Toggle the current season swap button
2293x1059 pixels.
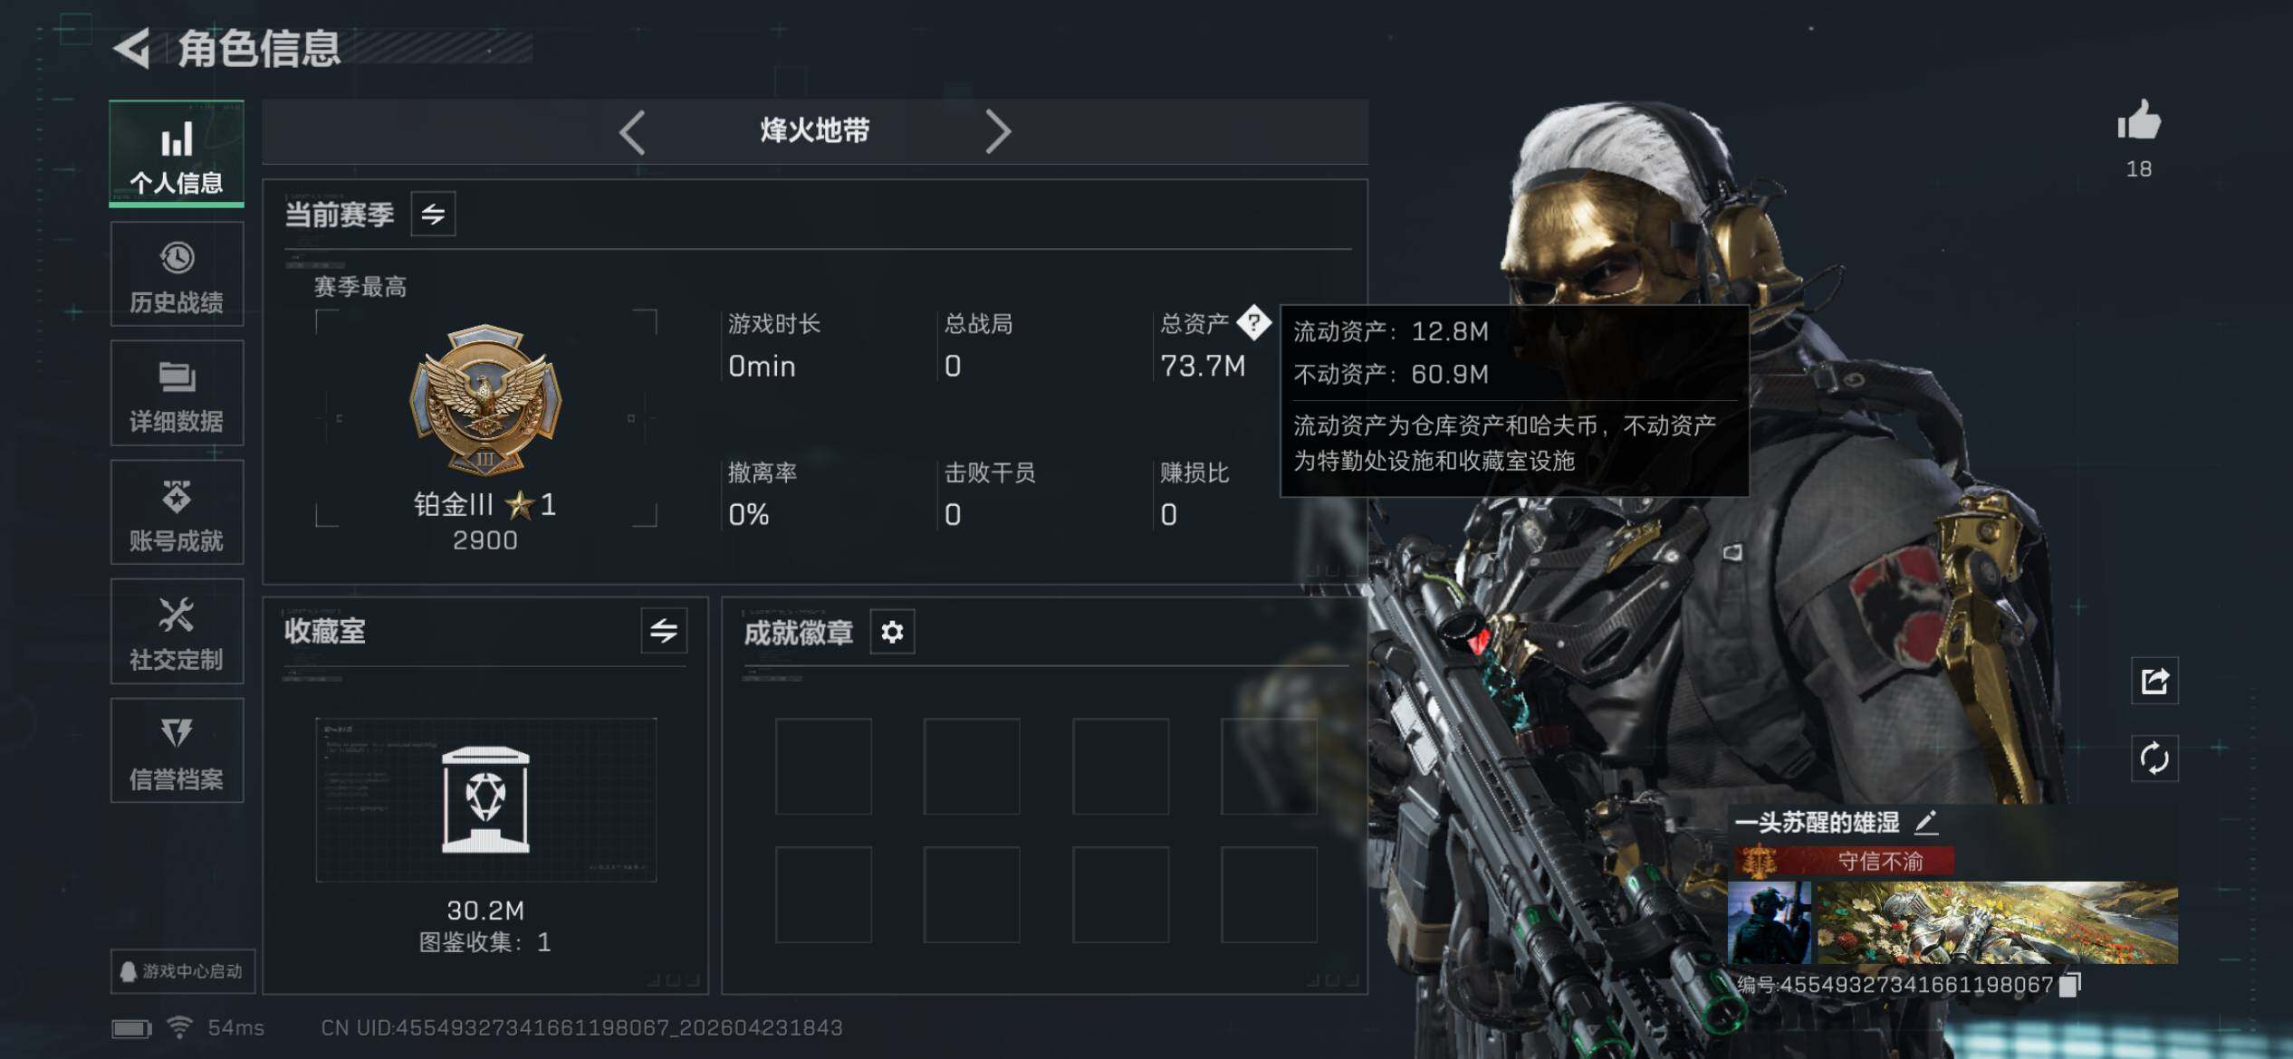click(x=433, y=215)
